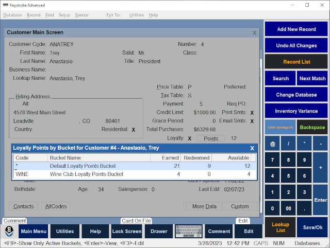Open the on-screen keyboard icon

189,231
